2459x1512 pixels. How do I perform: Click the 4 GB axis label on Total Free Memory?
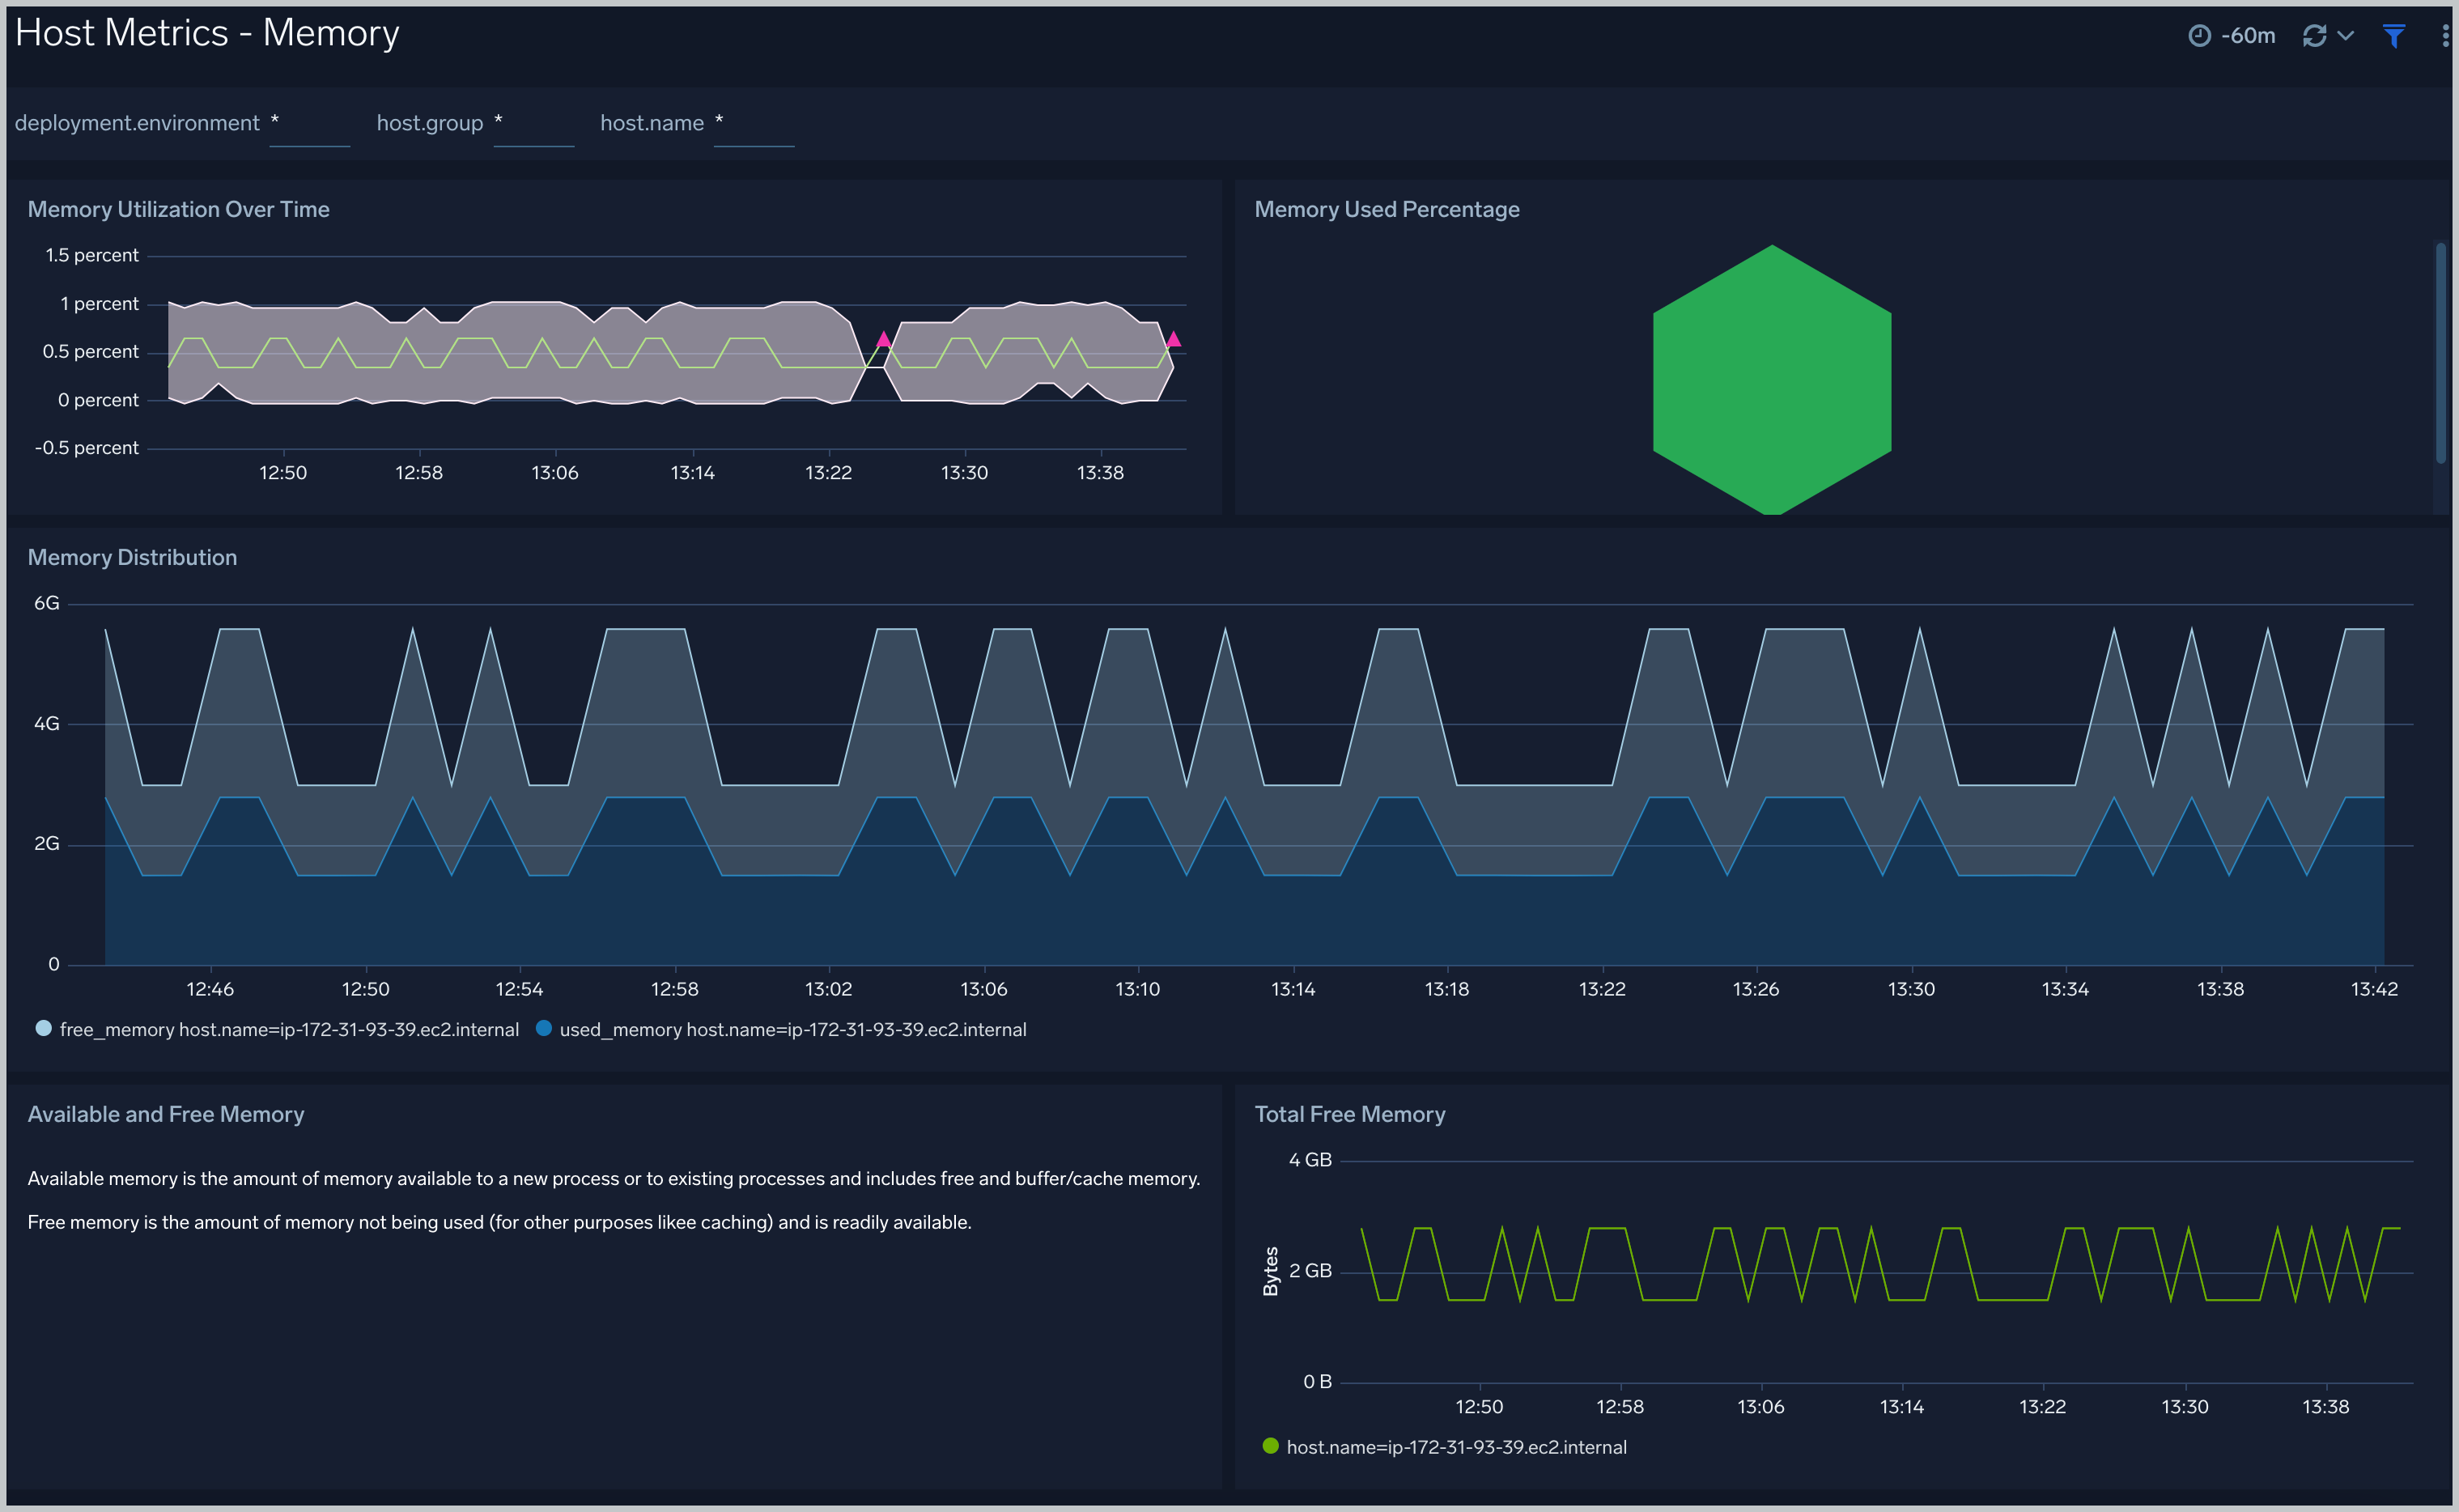[x=1310, y=1160]
